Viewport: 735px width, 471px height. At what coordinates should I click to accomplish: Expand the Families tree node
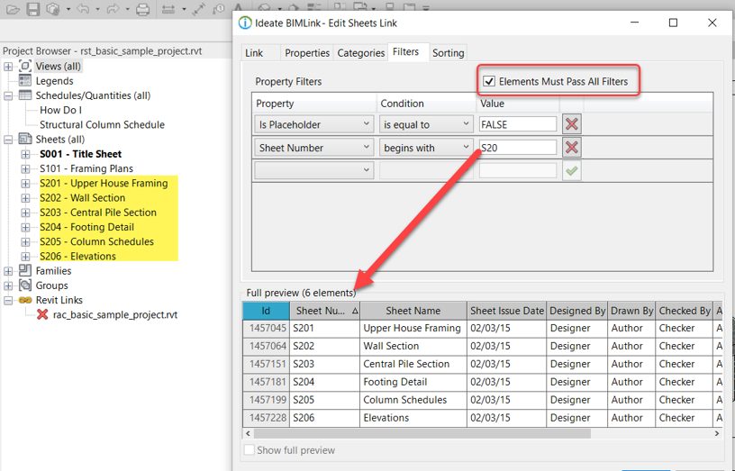(8, 271)
